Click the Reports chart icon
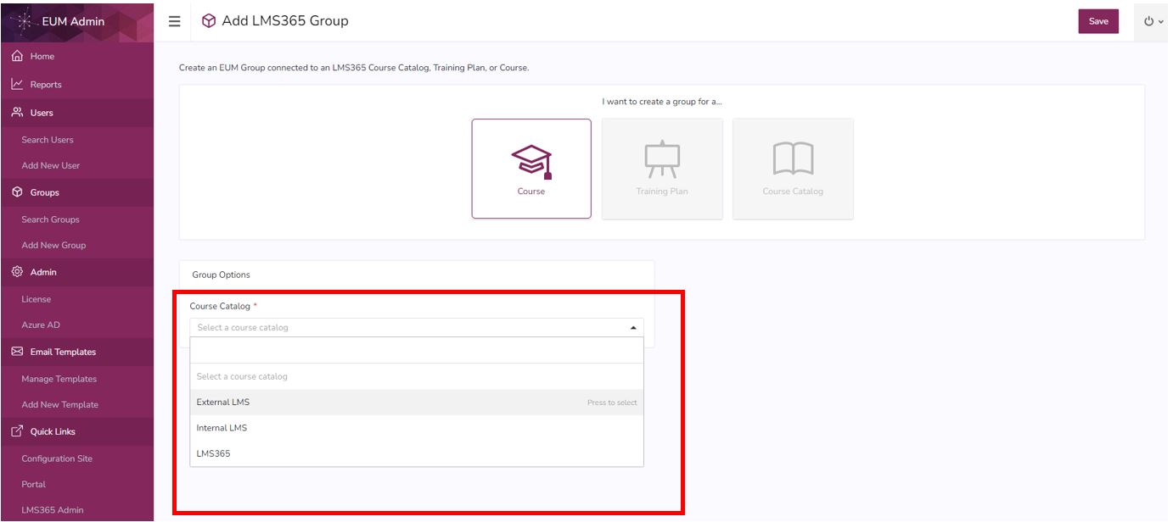Screen dimensions: 1173x522 (x=17, y=84)
